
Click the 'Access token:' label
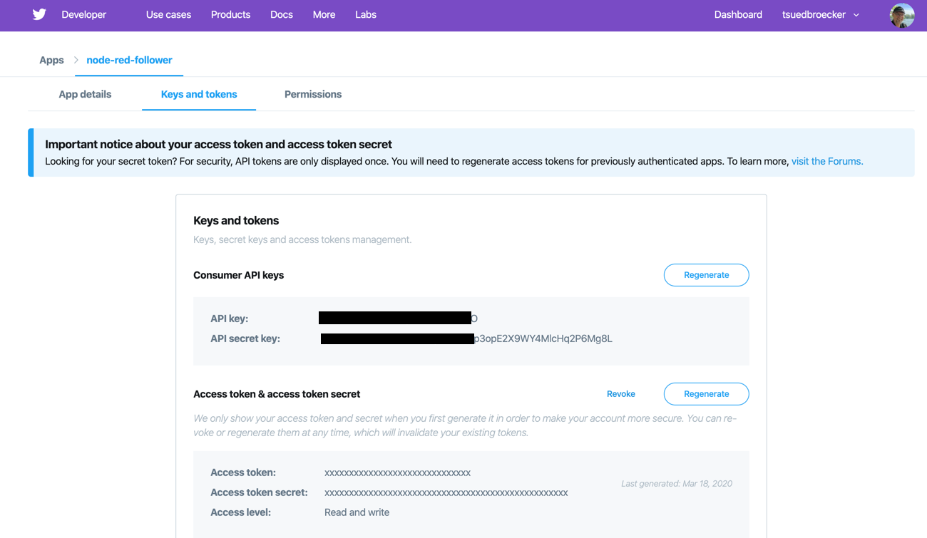coord(243,472)
